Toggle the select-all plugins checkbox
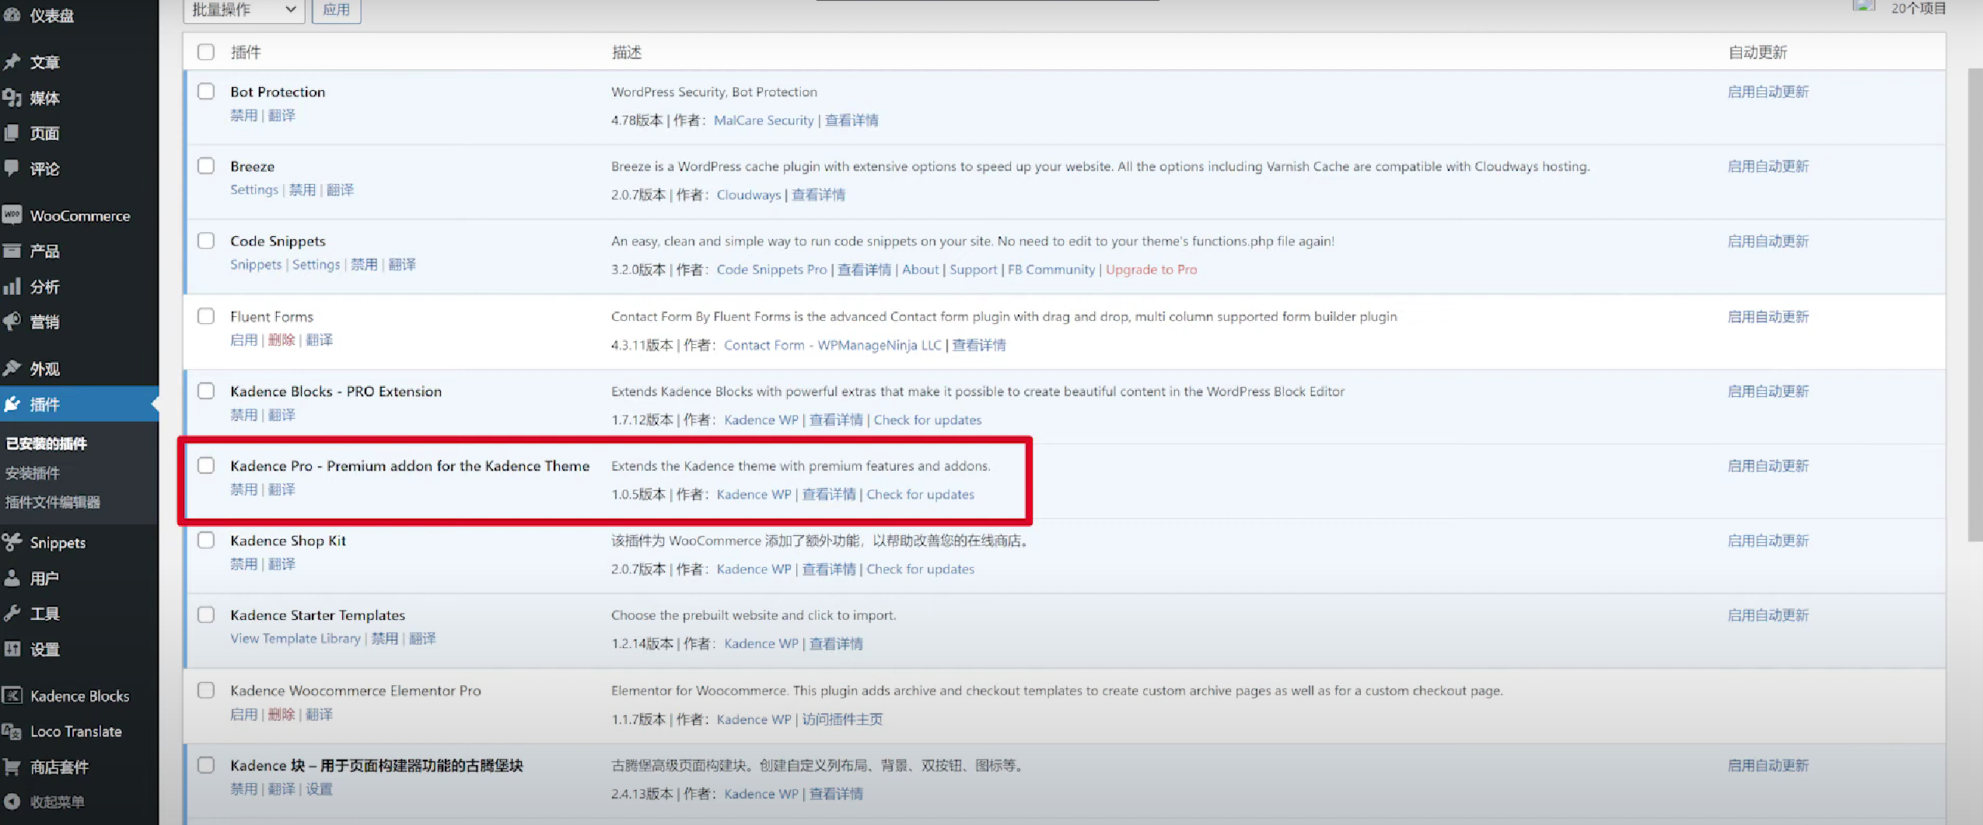Screen dimensions: 1983x825 [x=206, y=52]
